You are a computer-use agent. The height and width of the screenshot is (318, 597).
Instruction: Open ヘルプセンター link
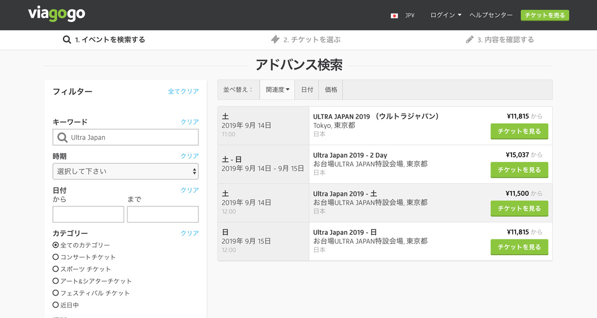[491, 15]
